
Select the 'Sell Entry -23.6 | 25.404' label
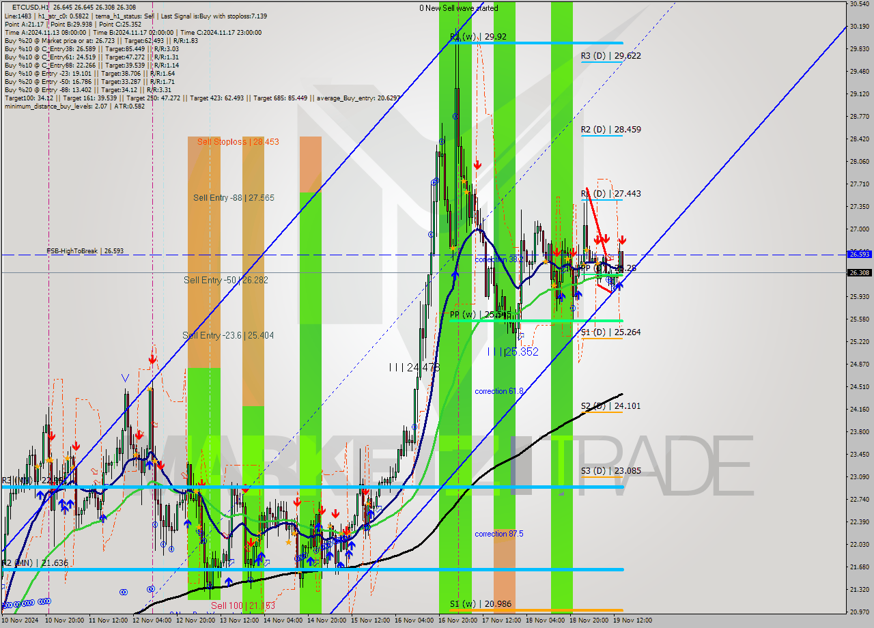pos(228,335)
